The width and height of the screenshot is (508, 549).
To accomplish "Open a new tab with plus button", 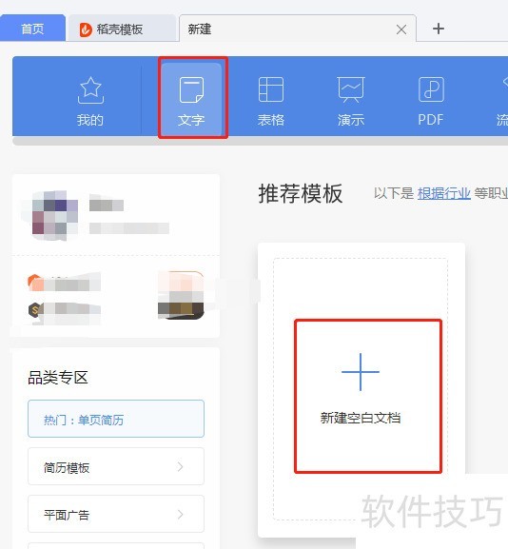I will click(439, 29).
